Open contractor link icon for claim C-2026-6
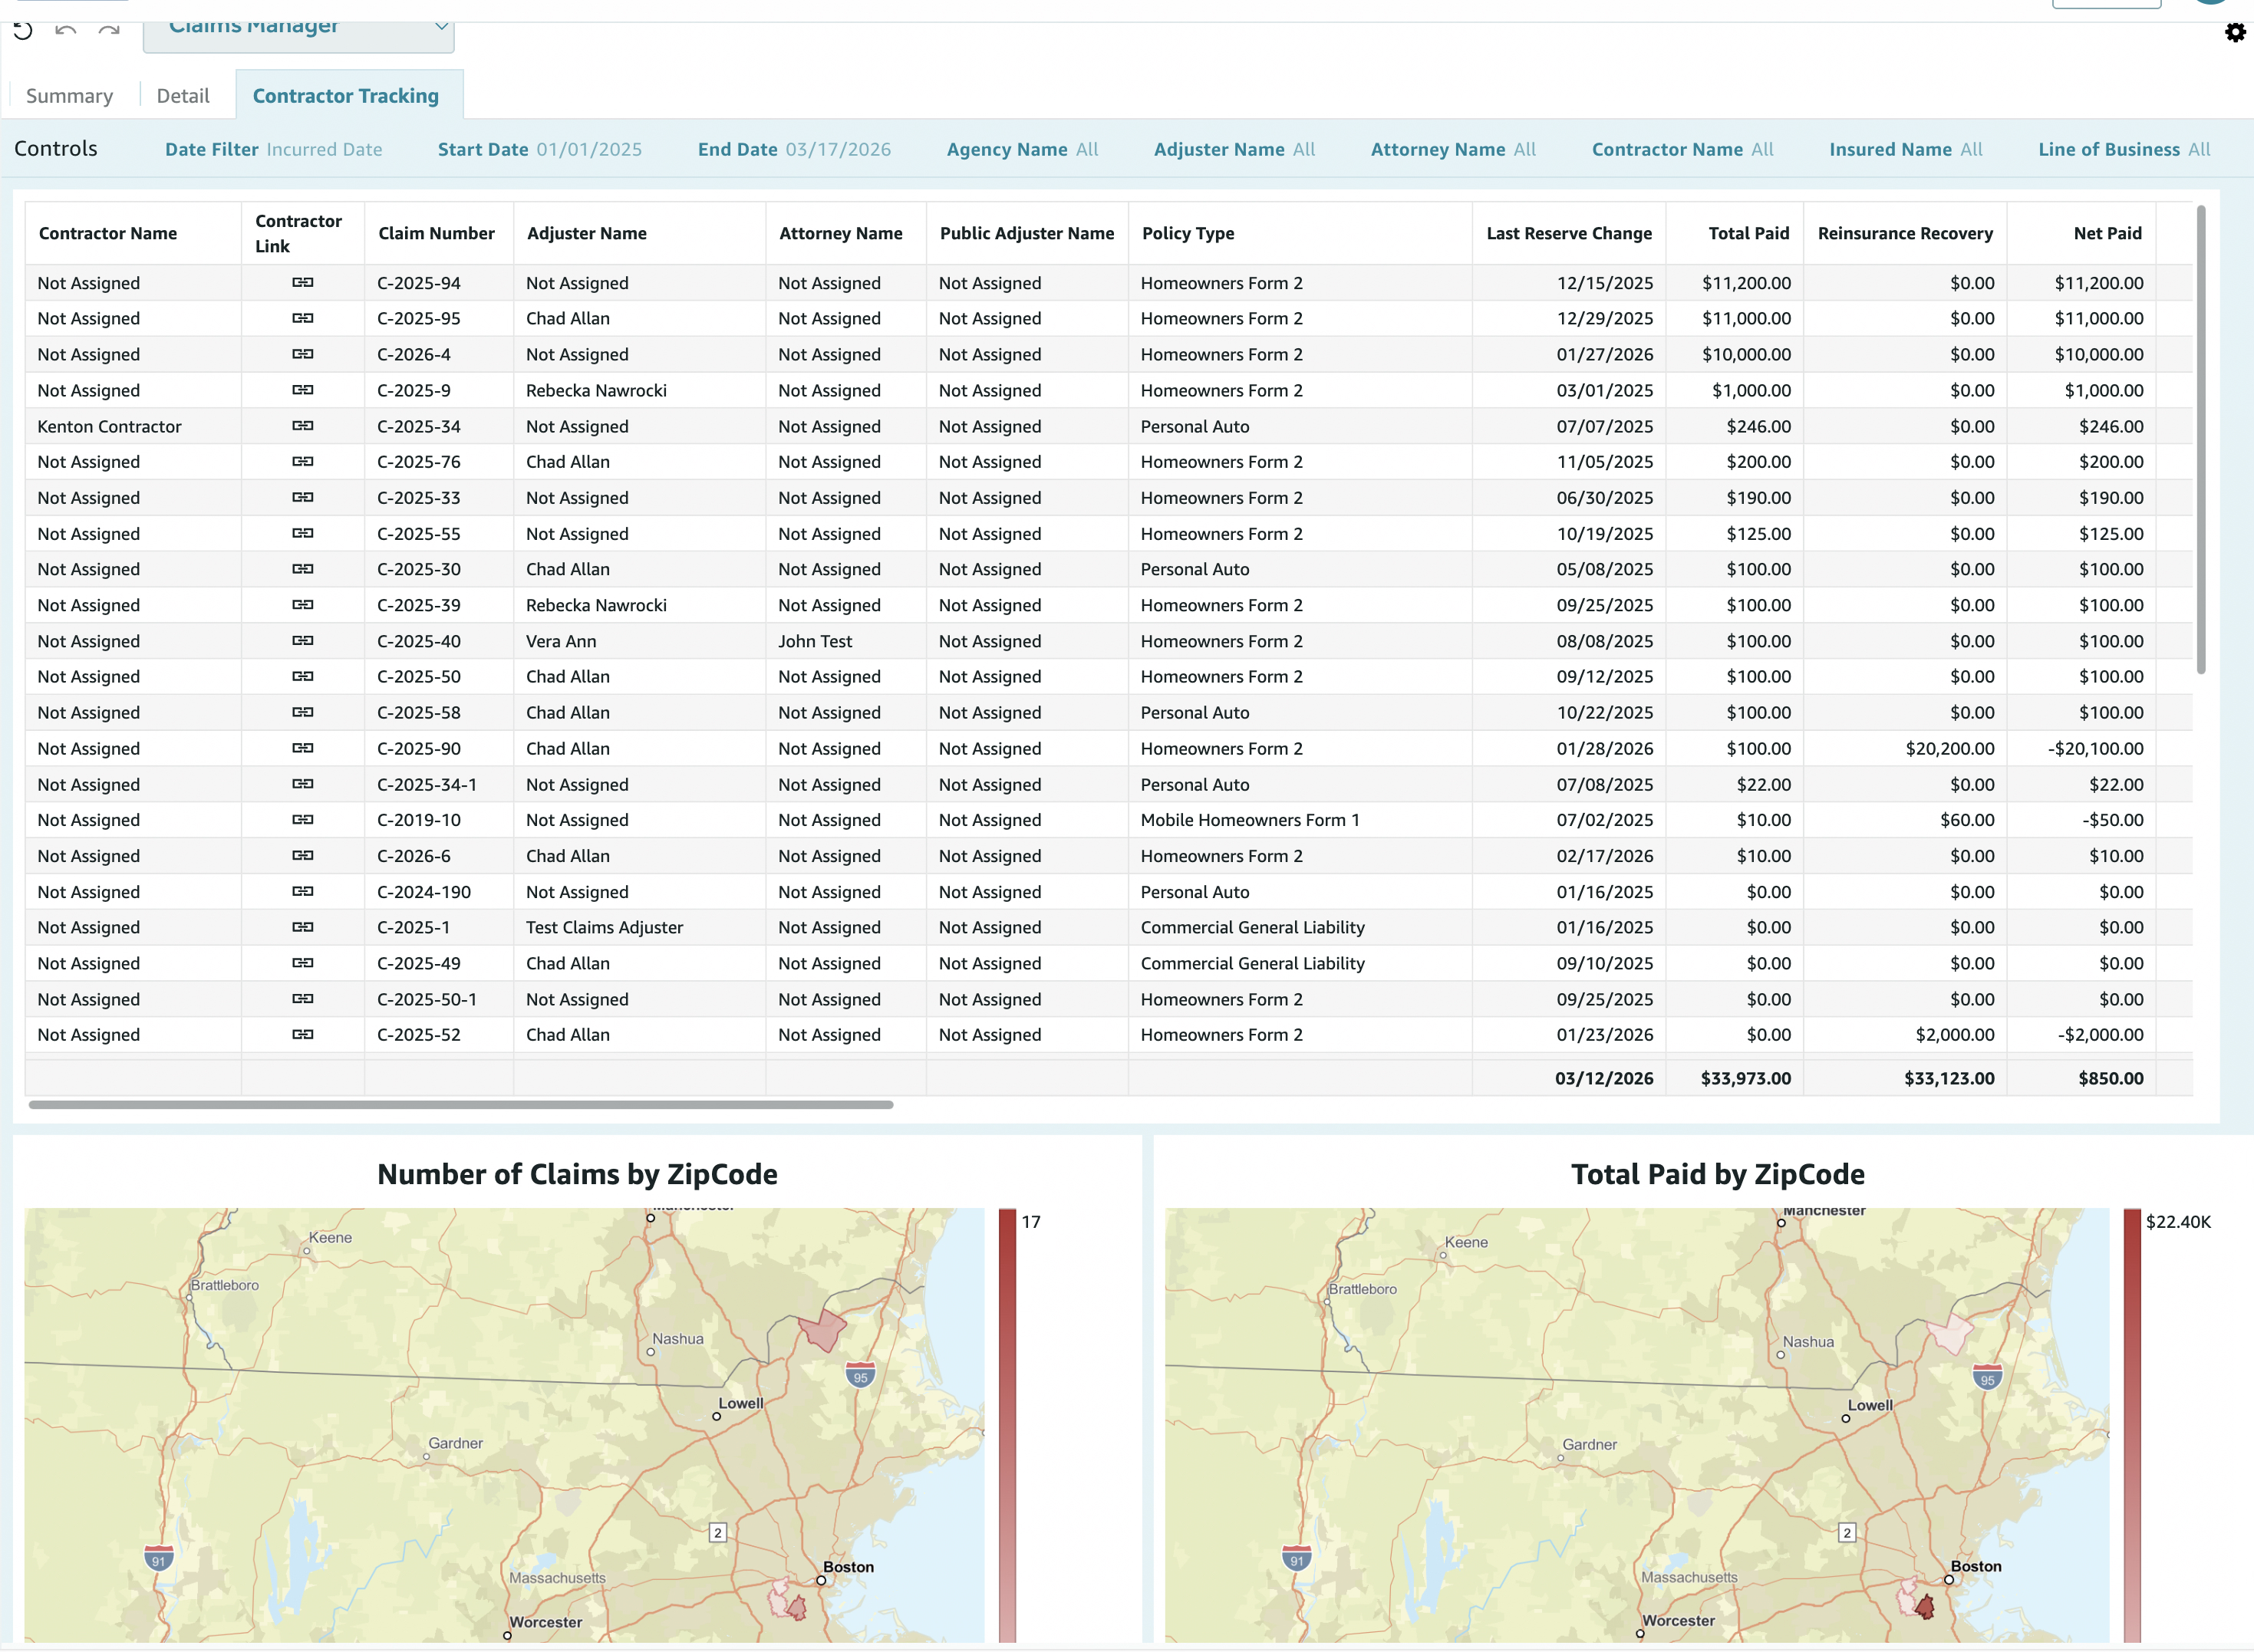The width and height of the screenshot is (2254, 1652). coord(302,856)
